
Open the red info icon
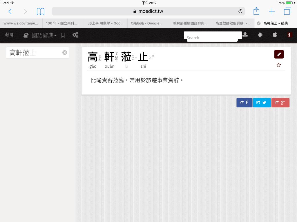289,35
